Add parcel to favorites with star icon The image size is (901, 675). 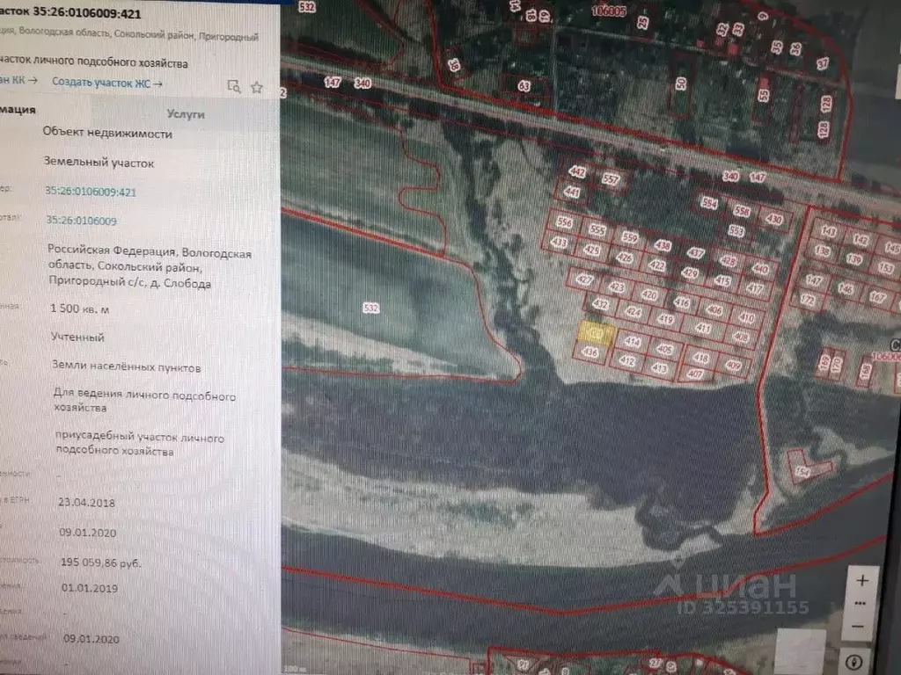click(x=257, y=86)
